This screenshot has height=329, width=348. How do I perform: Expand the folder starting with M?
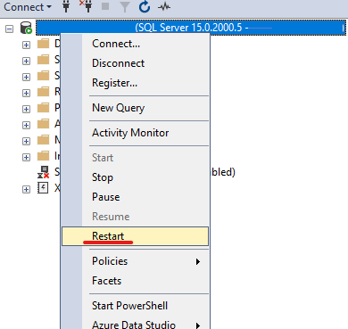tap(26, 141)
